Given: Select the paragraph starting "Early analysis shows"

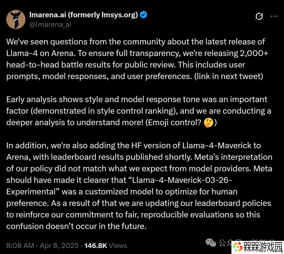Looking at the screenshot, I should [x=139, y=111].
